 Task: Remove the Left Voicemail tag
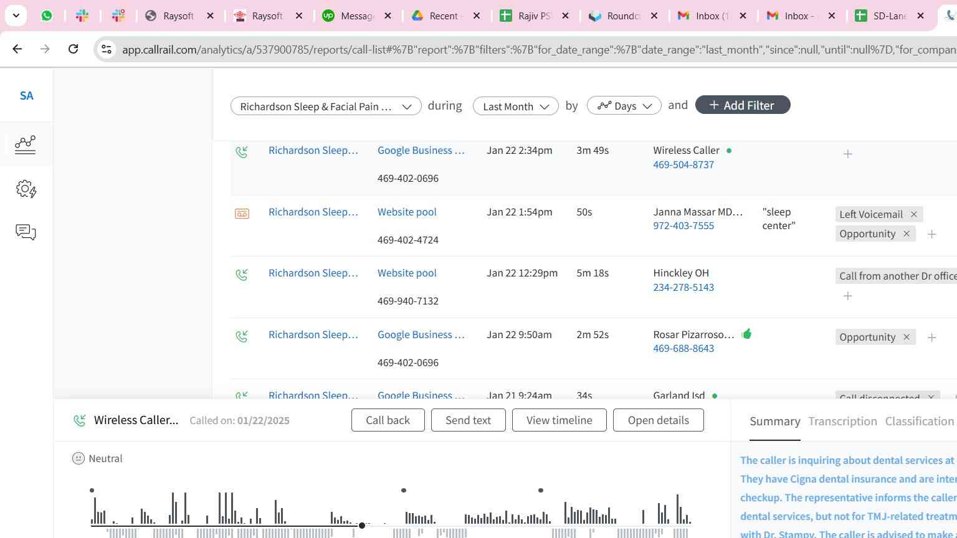point(913,214)
